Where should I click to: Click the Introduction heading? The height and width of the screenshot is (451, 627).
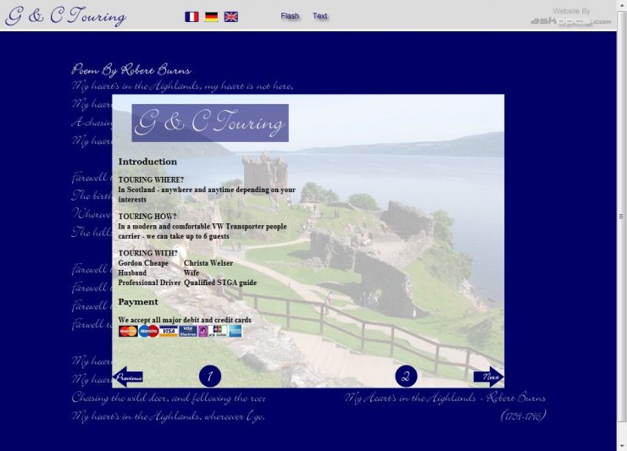(x=147, y=162)
